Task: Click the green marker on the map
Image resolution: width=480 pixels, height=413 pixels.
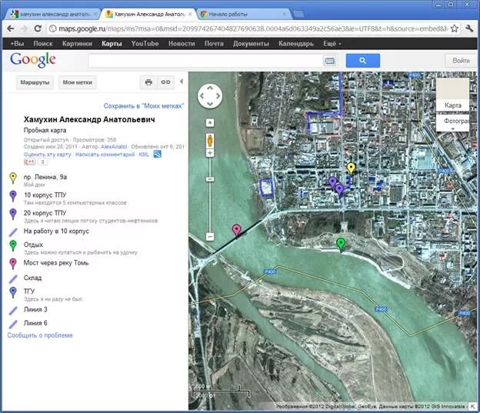Action: coord(341,245)
